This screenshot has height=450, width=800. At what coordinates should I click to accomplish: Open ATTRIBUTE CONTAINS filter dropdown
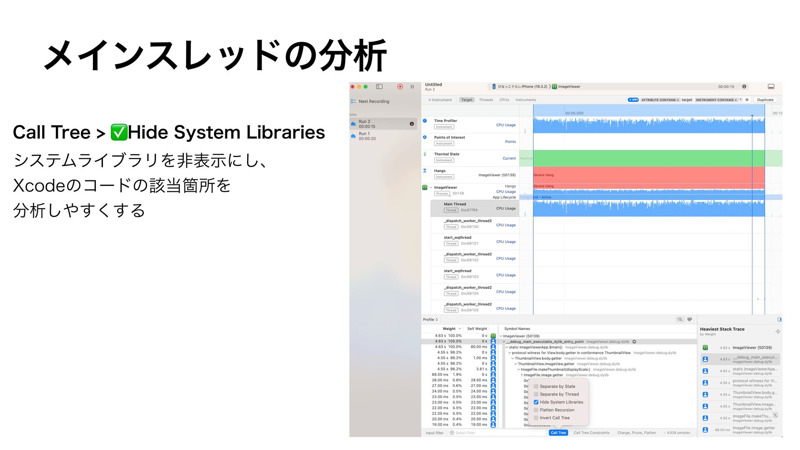click(660, 100)
